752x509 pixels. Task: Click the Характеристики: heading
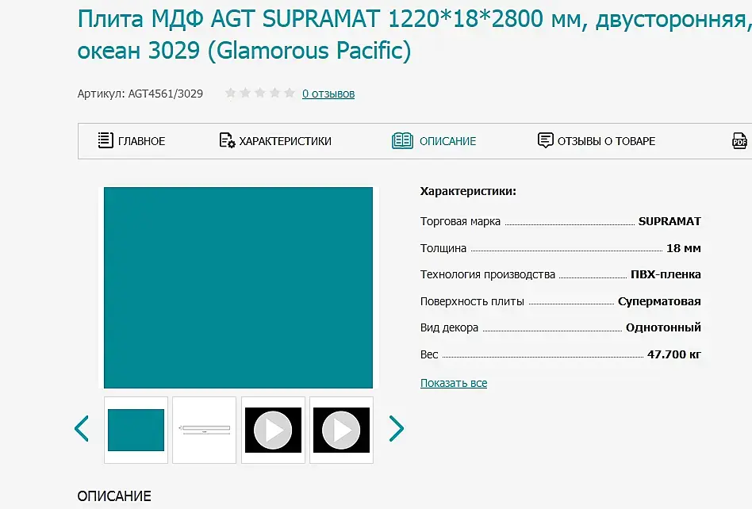tap(468, 191)
